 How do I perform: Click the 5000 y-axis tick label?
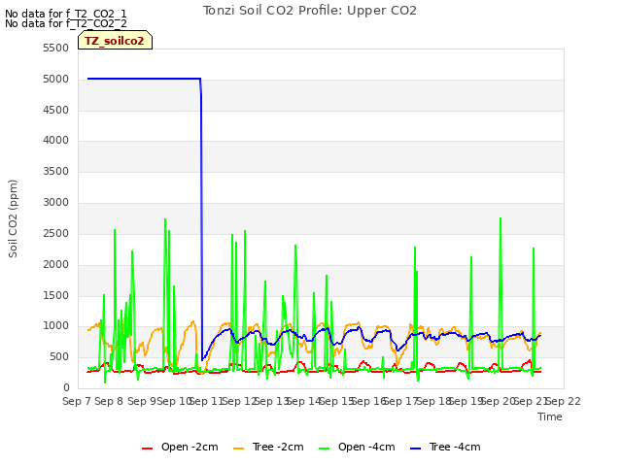pyautogui.click(x=56, y=79)
